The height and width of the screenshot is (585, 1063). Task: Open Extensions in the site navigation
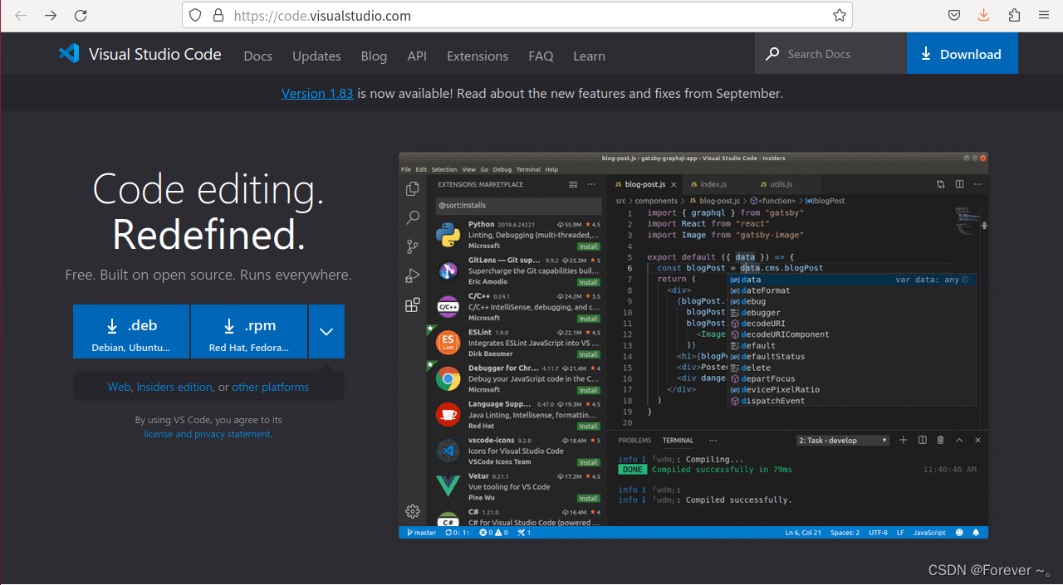(x=478, y=56)
